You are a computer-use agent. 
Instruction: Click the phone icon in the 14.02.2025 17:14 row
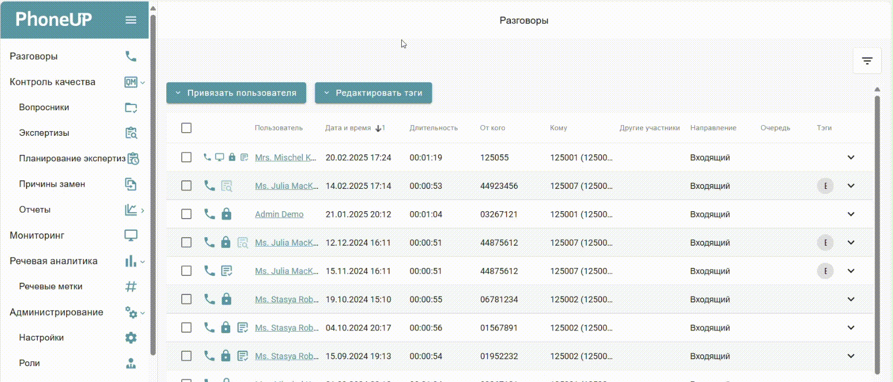209,186
